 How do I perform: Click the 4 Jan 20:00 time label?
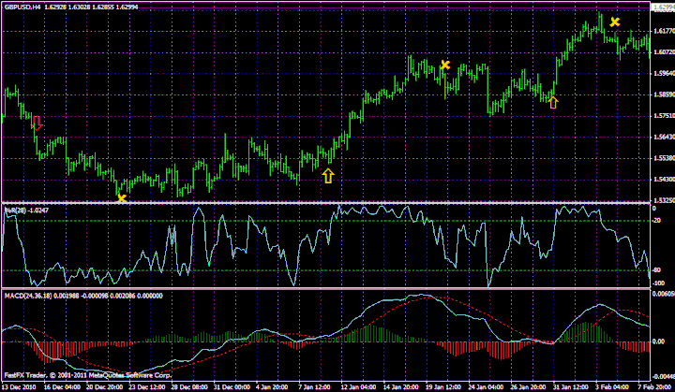[x=272, y=387]
